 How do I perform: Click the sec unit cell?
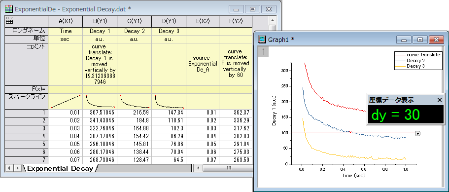pyautogui.click(x=65, y=39)
